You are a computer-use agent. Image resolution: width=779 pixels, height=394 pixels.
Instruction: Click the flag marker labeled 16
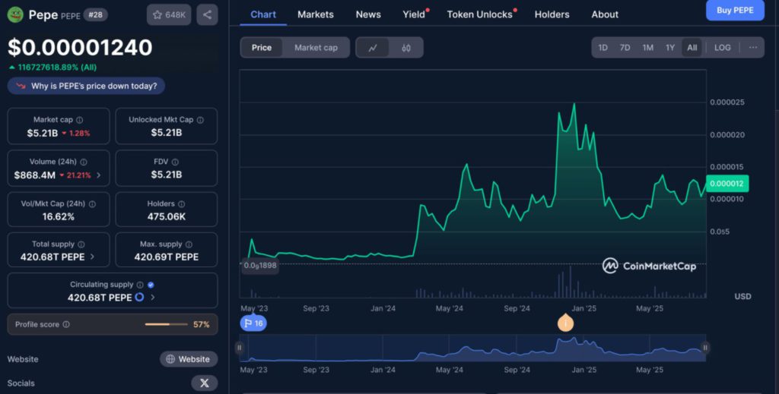pyautogui.click(x=253, y=323)
